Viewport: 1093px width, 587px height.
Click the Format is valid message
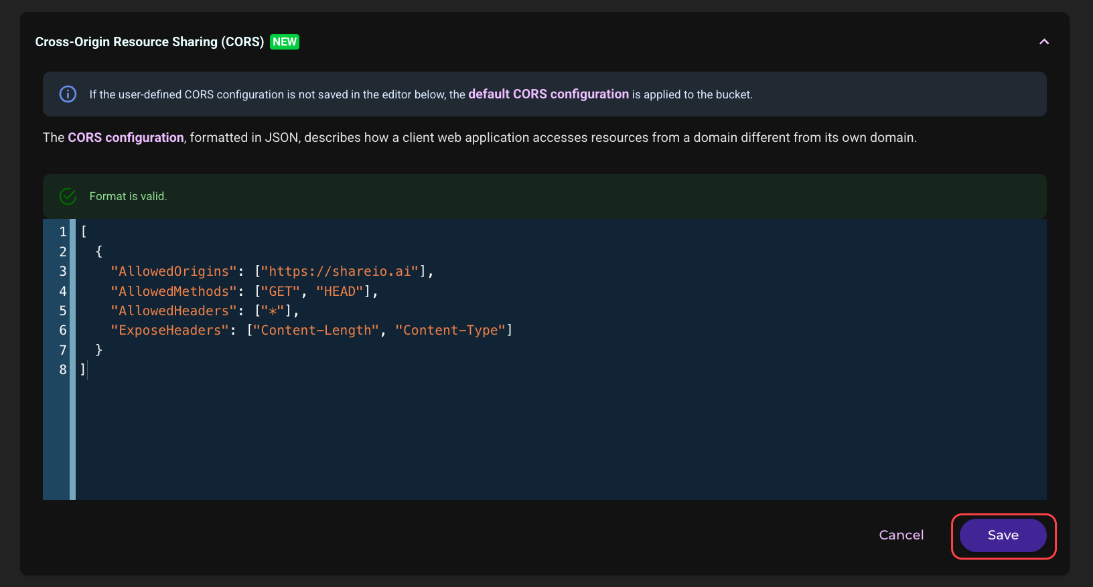click(128, 196)
